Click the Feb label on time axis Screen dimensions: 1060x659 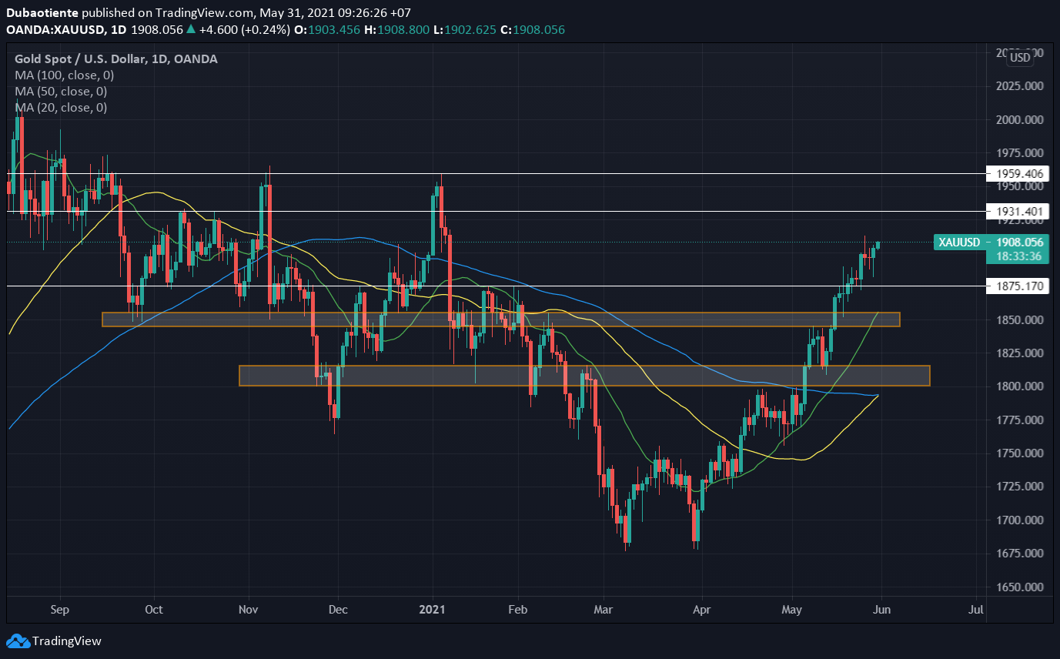[x=518, y=610]
